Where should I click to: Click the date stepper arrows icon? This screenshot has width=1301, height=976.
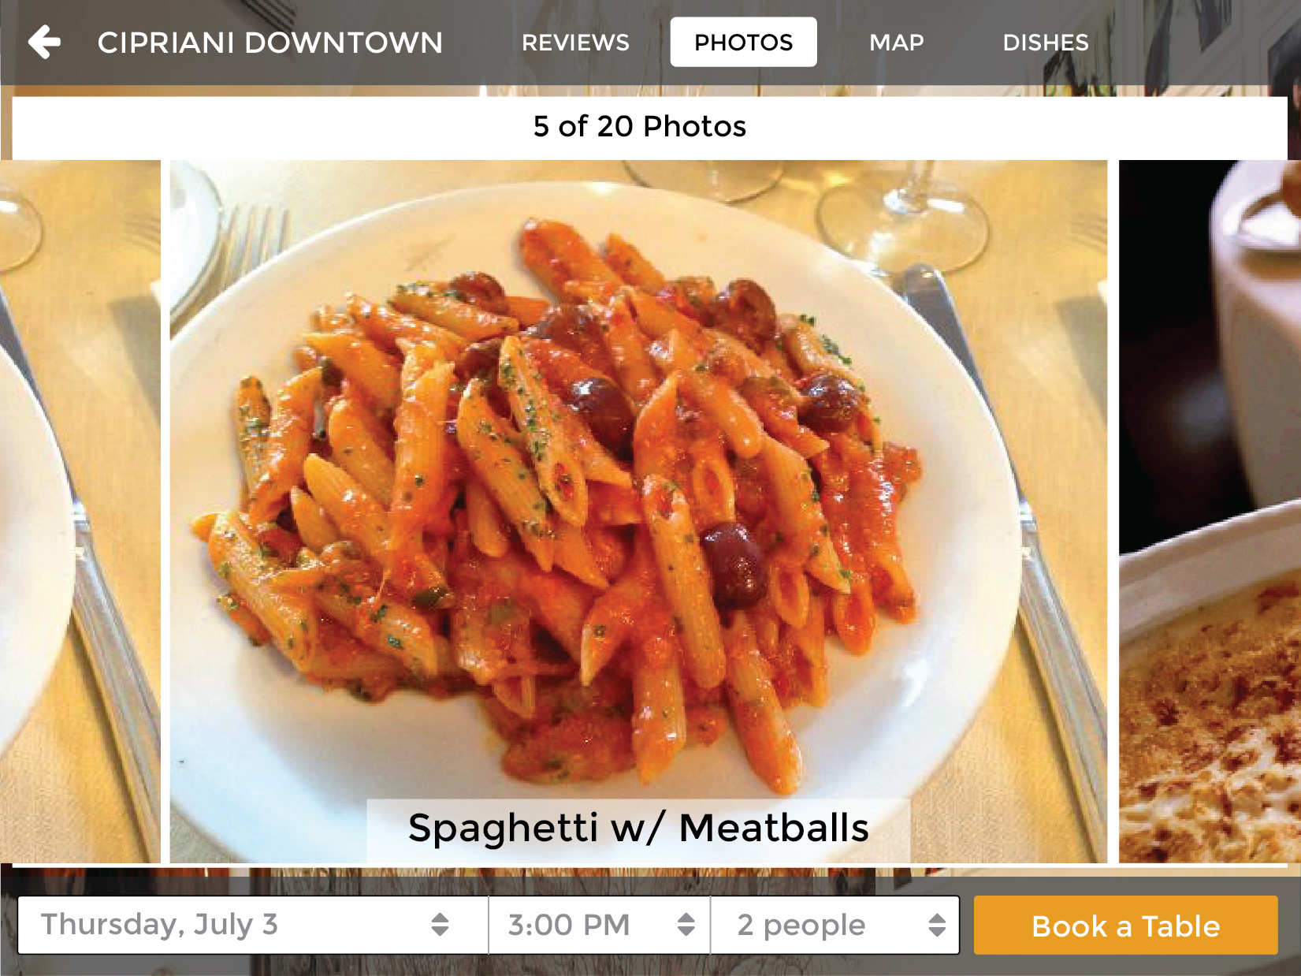point(440,925)
